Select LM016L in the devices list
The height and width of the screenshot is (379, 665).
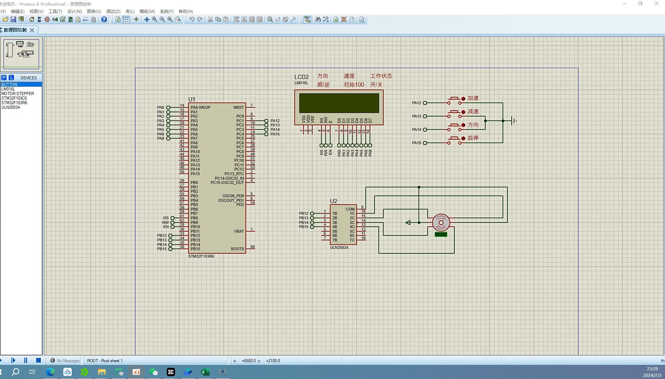tap(21, 89)
